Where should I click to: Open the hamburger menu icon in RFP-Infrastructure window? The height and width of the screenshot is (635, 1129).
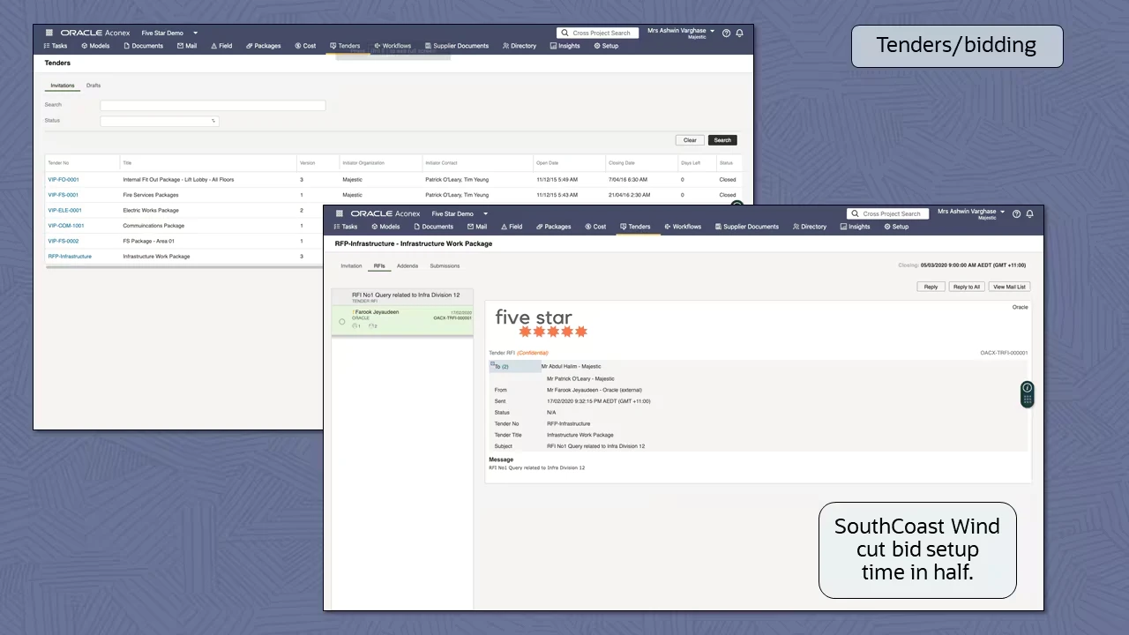pos(340,213)
